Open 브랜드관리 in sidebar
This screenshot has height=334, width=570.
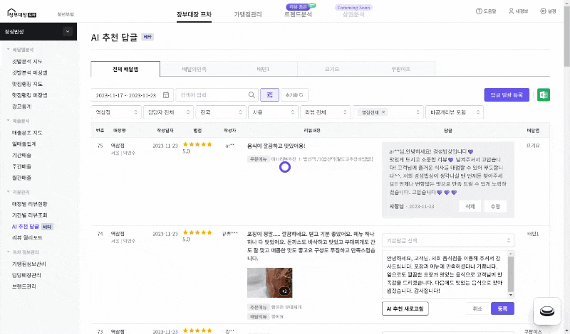[24, 286]
